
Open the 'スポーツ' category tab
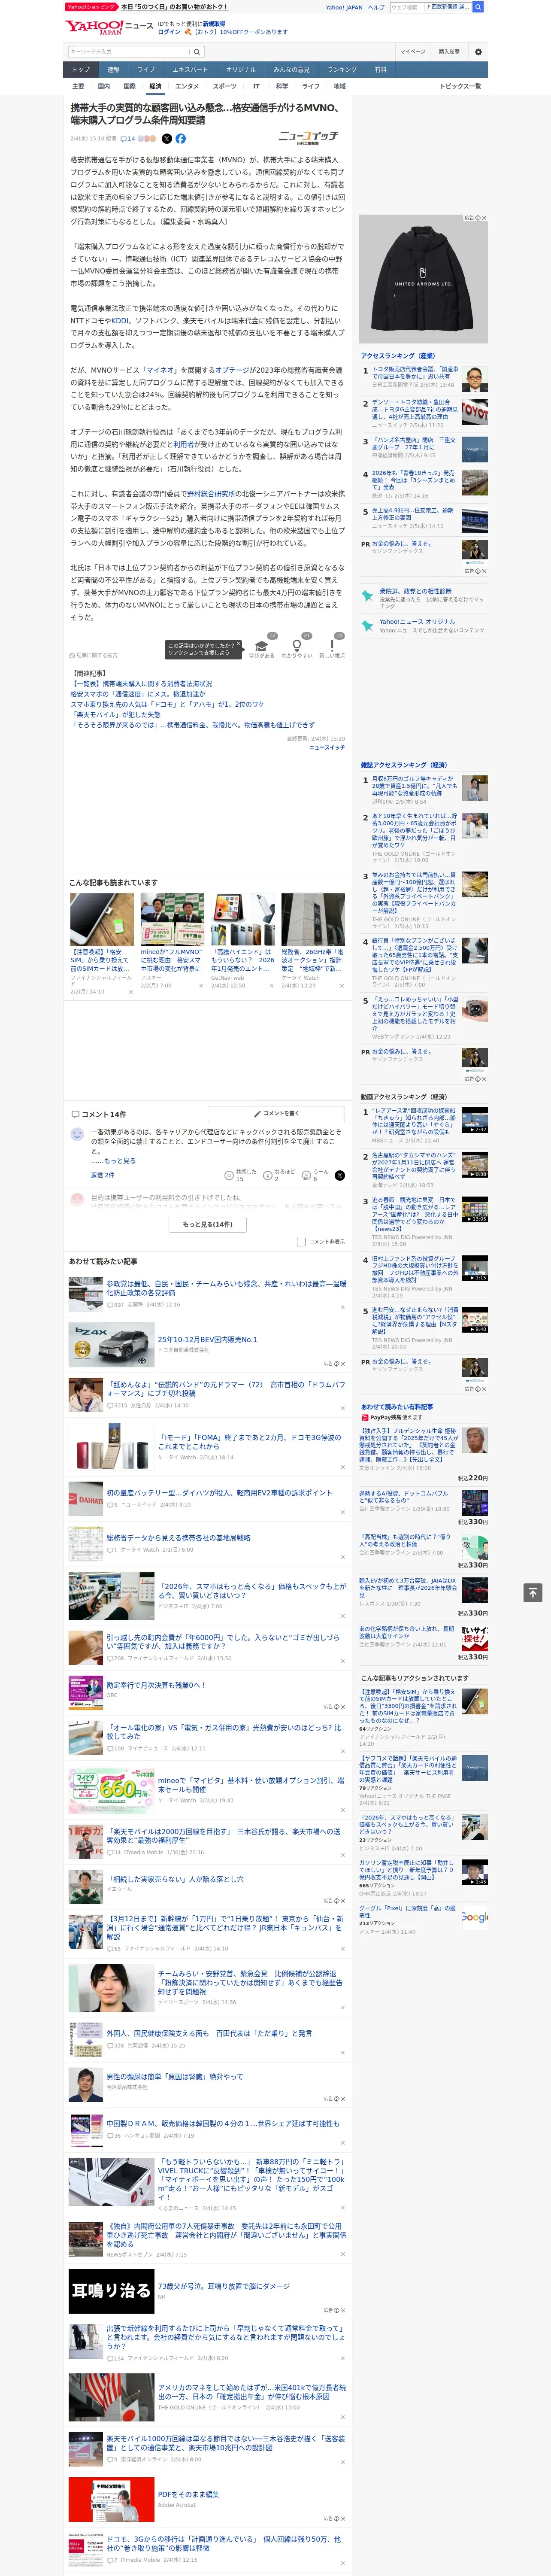[225, 86]
